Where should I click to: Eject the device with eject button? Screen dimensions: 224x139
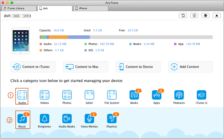[x=217, y=16]
